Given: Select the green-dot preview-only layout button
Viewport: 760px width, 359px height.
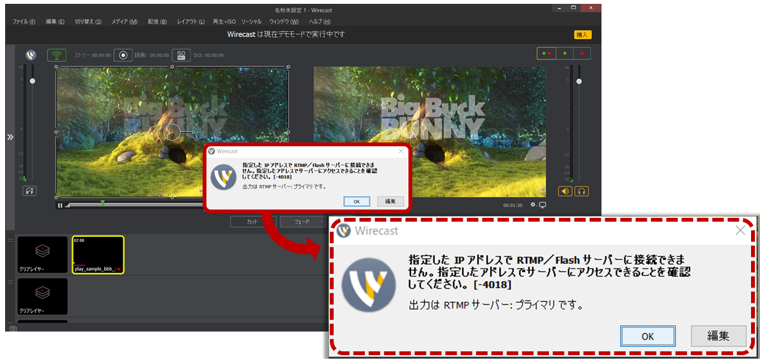Looking at the screenshot, I should [564, 53].
